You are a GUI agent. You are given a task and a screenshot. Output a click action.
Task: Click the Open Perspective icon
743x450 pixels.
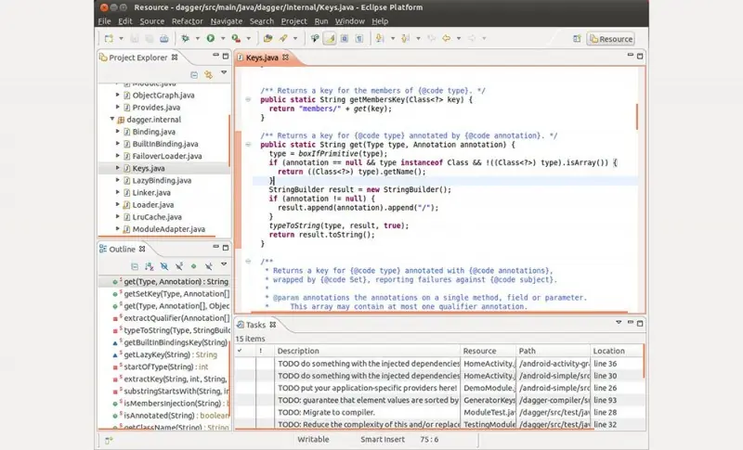click(577, 39)
